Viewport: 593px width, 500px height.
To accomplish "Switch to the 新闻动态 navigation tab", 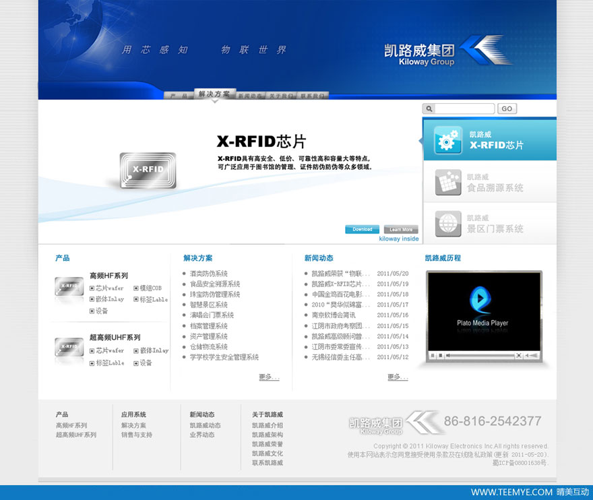I will pos(250,96).
